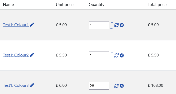This screenshot has height=94, width=176.
Task: Select the Colour1 row quantity input
Action: 99,25
